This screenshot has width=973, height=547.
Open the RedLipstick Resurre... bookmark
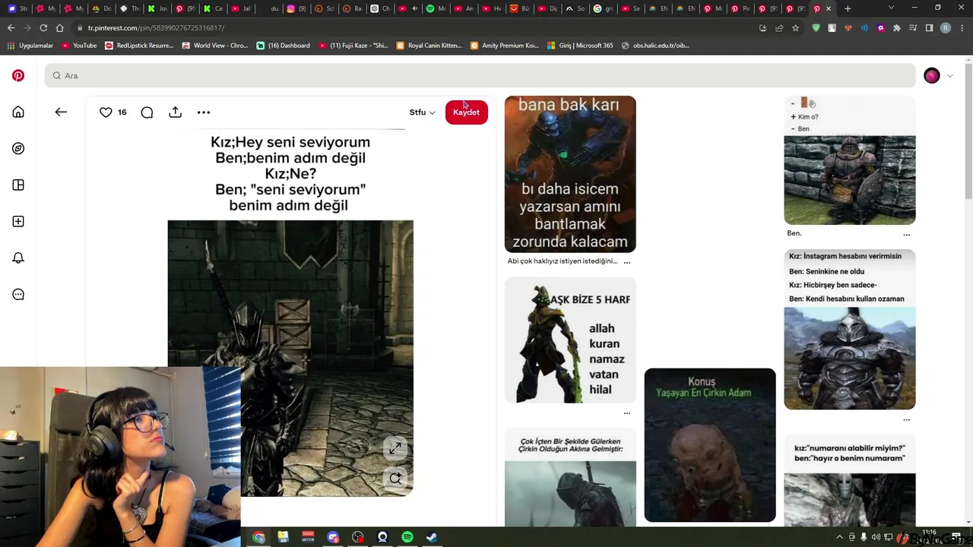[139, 46]
